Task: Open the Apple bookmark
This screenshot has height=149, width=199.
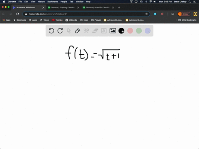Action: 33,20
